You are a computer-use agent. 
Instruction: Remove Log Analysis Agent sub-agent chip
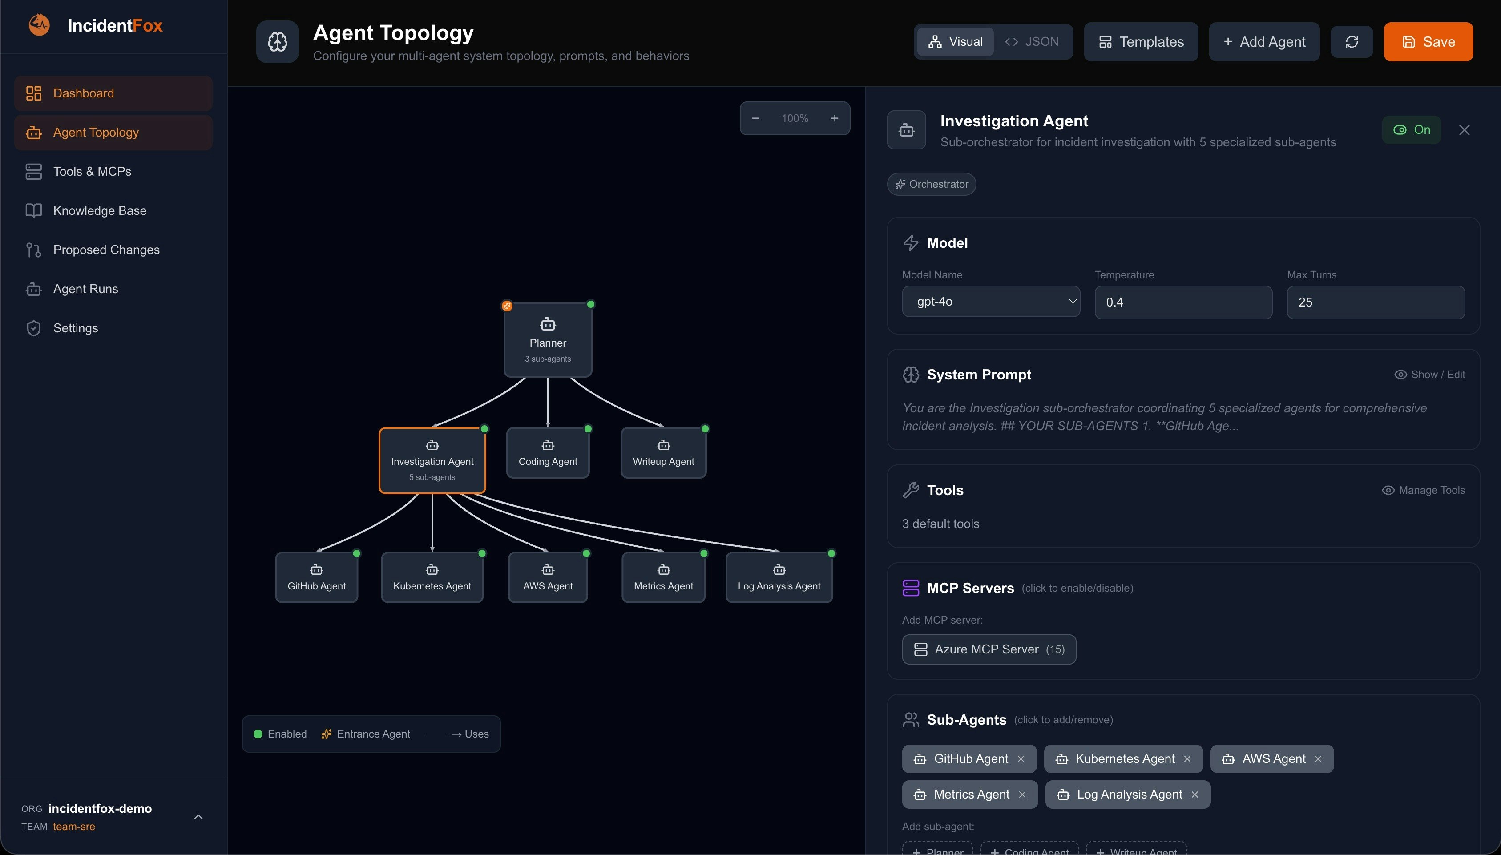1194,795
